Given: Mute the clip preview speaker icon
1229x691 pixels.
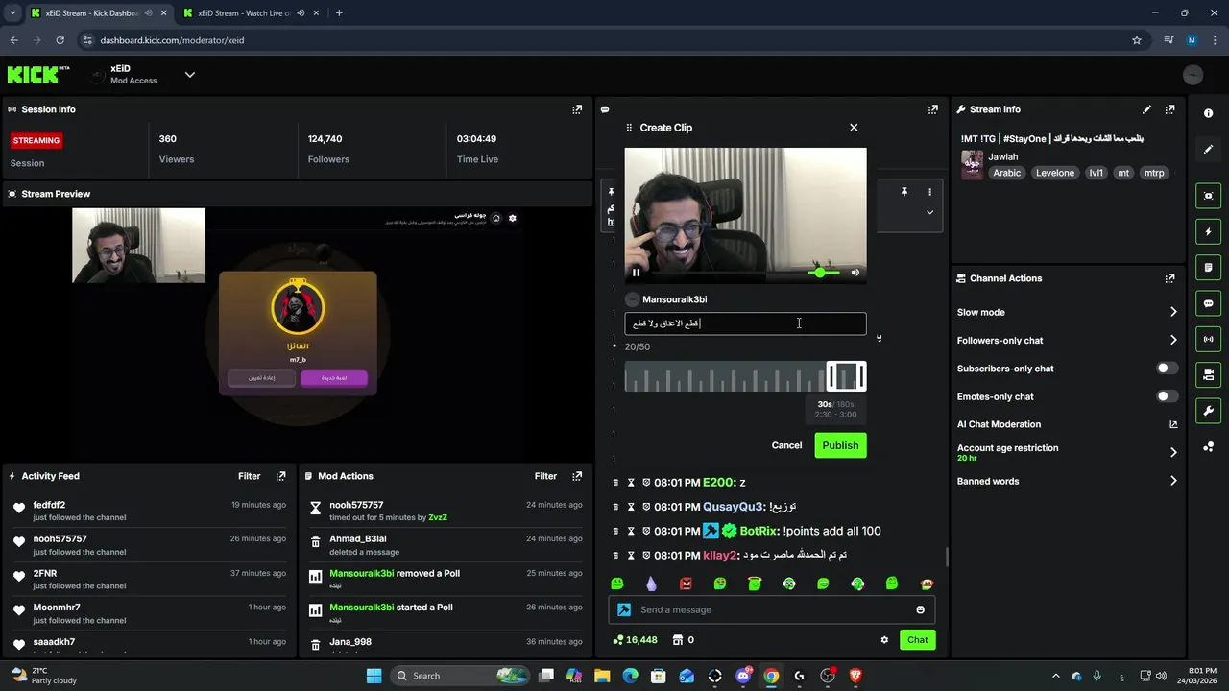Looking at the screenshot, I should (x=855, y=273).
